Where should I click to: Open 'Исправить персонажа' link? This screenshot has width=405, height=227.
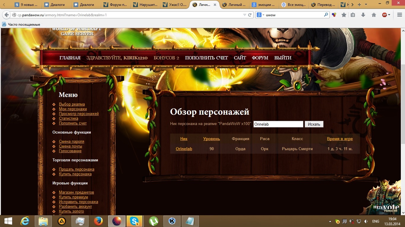(79, 202)
